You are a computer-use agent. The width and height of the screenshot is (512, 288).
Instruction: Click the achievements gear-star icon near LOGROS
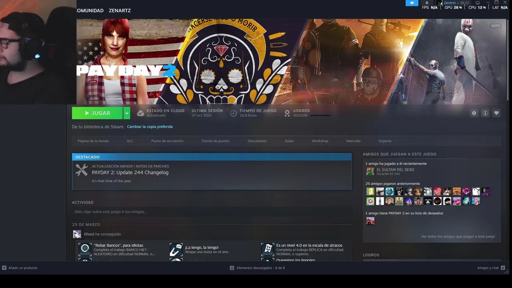click(287, 113)
